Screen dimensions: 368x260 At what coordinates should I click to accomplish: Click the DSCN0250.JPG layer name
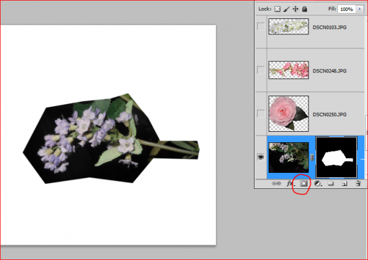click(x=329, y=115)
